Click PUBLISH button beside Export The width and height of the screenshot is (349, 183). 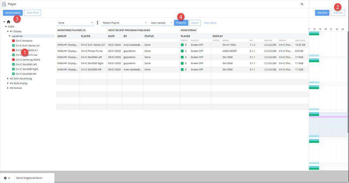click(x=181, y=23)
